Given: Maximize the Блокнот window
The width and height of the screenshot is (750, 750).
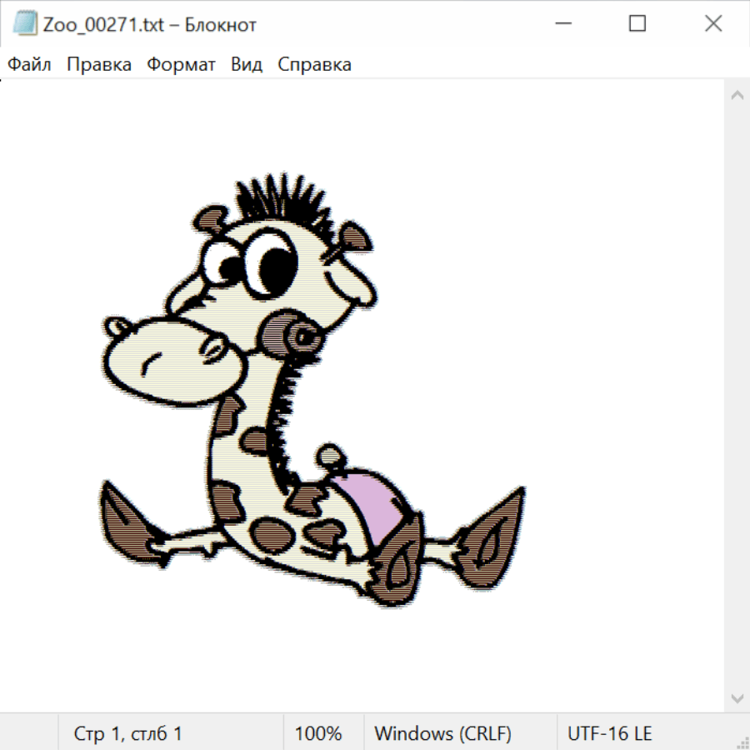Looking at the screenshot, I should 637,24.
